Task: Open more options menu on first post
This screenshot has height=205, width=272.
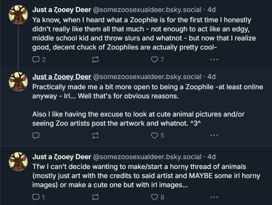Action: 214,59
